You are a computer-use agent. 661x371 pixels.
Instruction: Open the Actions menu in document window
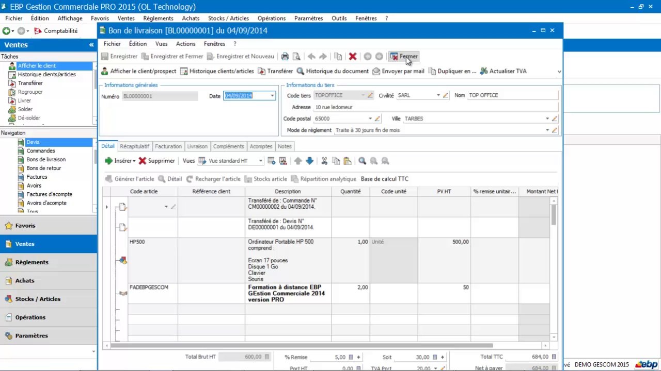point(186,44)
